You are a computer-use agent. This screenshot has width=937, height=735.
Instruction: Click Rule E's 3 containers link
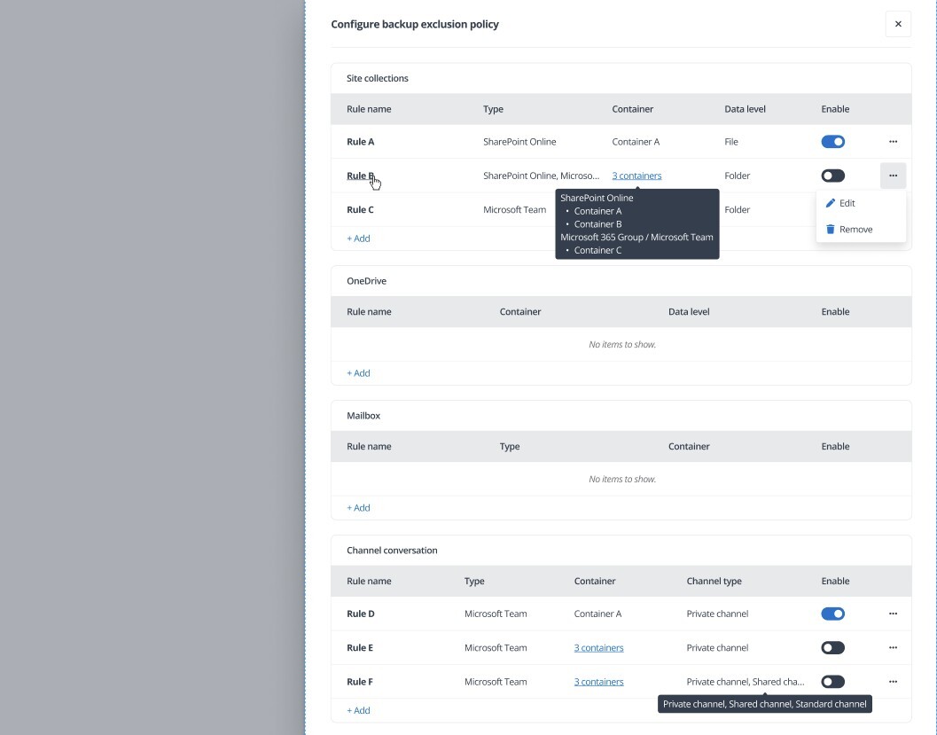tap(598, 648)
